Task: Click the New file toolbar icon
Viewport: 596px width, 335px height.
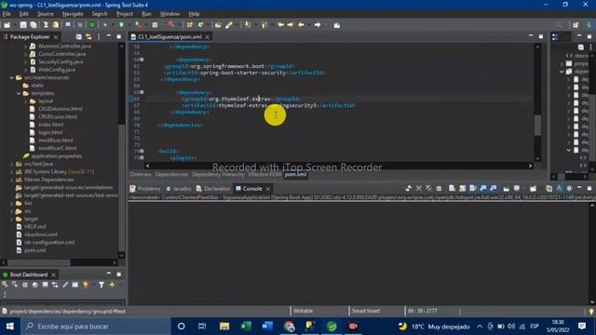Action: coord(7,25)
